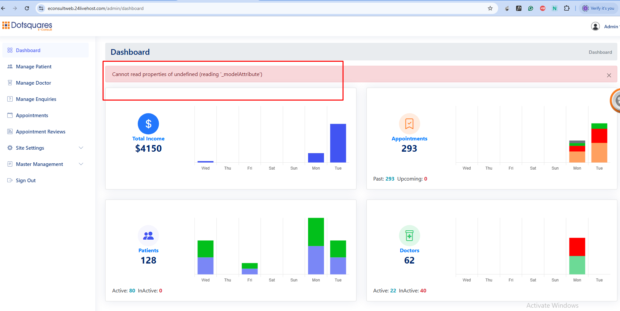620x311 pixels.
Task: Click the Tue bar in Total Income chart
Action: coord(338,143)
